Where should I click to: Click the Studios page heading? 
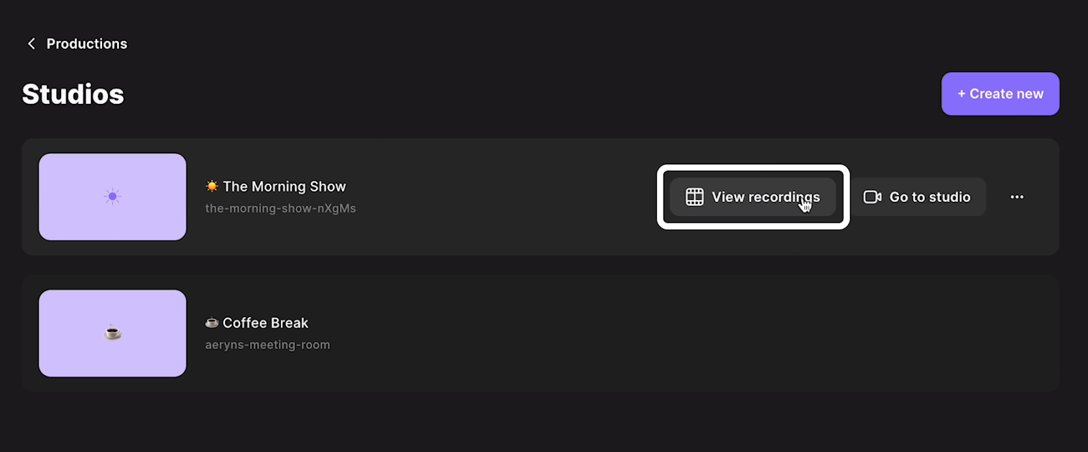tap(73, 94)
